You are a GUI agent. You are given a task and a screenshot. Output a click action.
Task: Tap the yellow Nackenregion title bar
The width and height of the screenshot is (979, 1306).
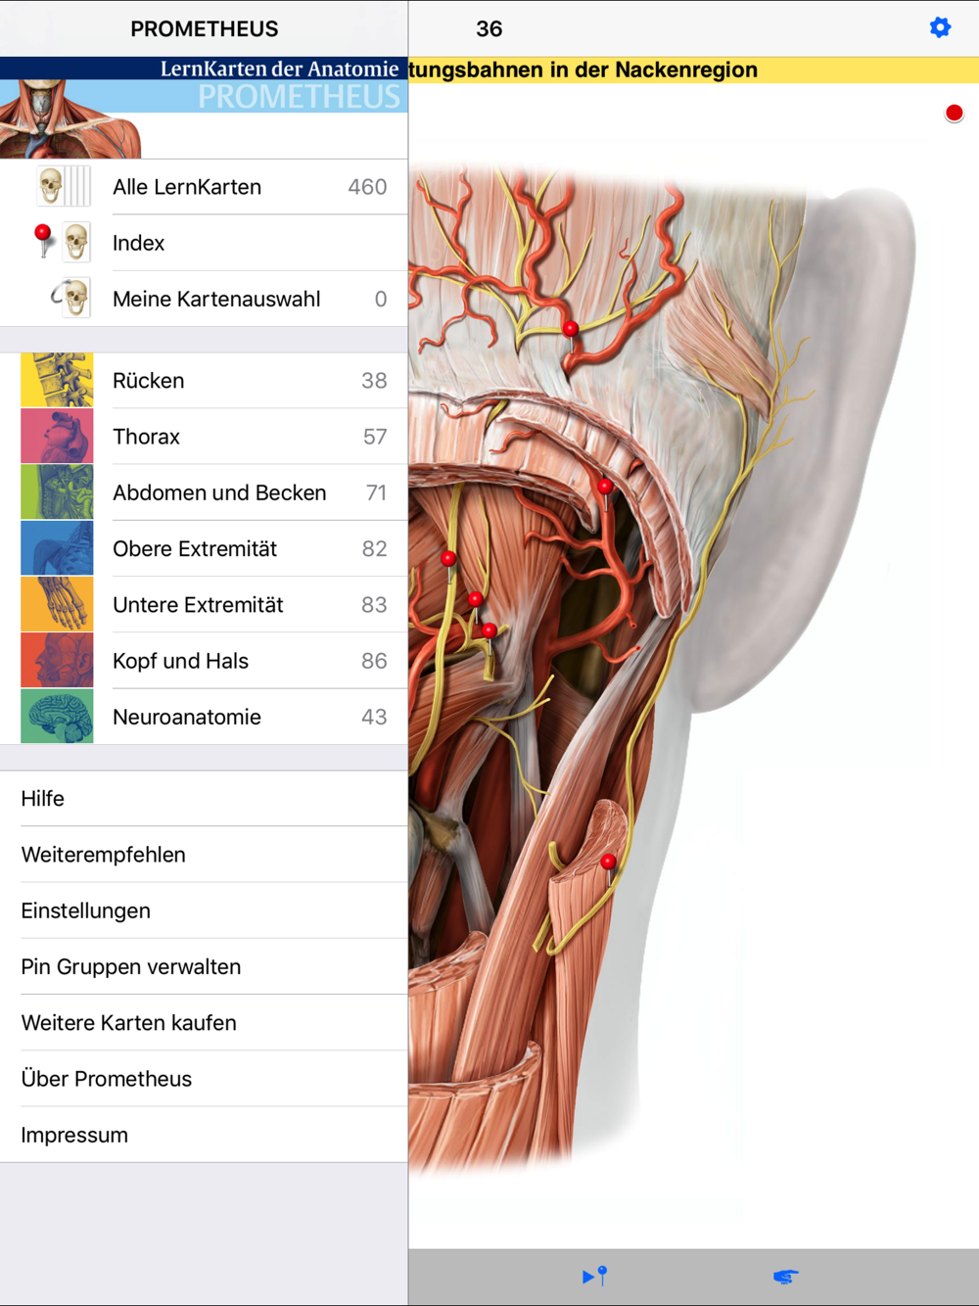pyautogui.click(x=693, y=70)
